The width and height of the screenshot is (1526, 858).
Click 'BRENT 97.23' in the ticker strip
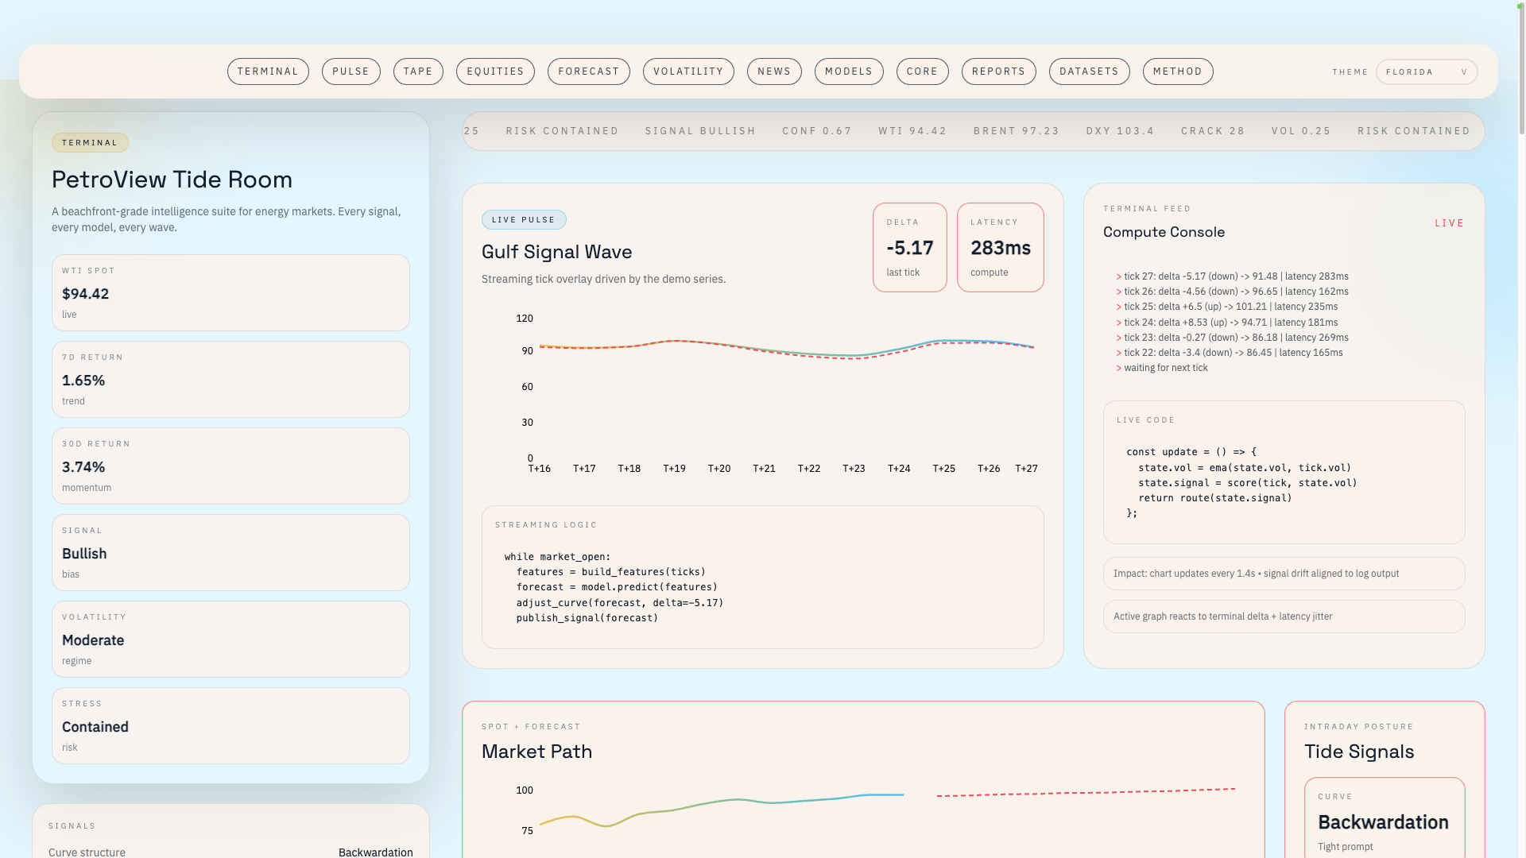click(1017, 131)
